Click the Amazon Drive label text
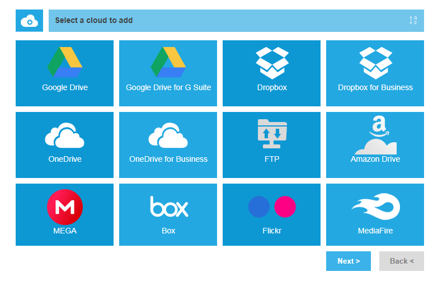This screenshot has width=433, height=281. point(375,159)
